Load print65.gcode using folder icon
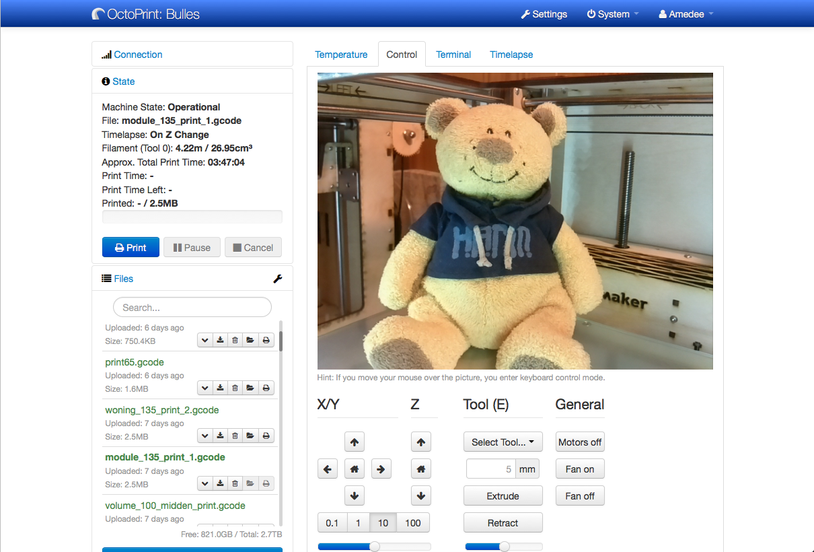Image resolution: width=814 pixels, height=552 pixels. pos(250,388)
